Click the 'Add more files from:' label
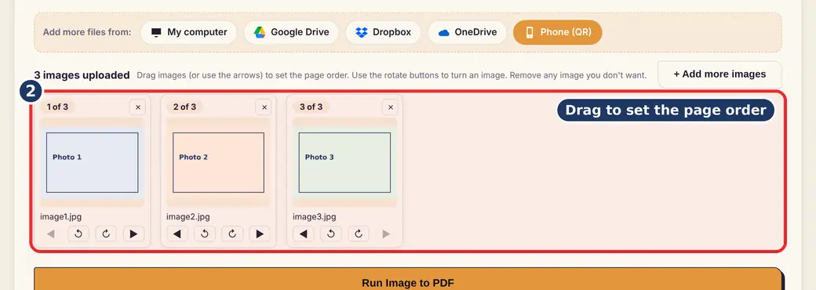The width and height of the screenshot is (816, 290). tap(87, 32)
